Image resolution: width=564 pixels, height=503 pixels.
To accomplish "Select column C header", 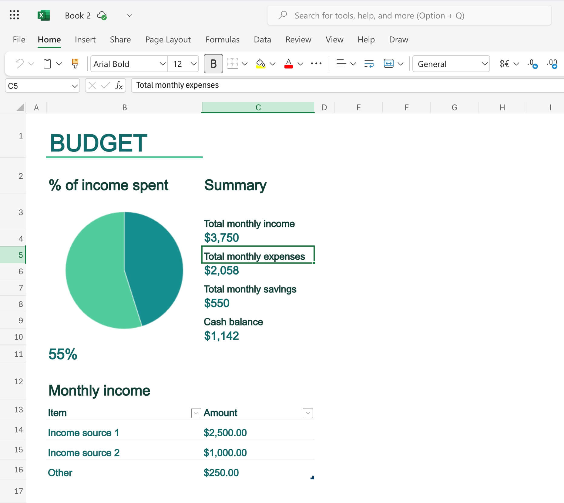I will click(258, 107).
